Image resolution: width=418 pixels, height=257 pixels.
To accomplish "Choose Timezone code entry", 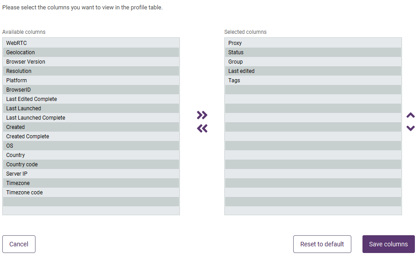I will pyautogui.click(x=91, y=193).
